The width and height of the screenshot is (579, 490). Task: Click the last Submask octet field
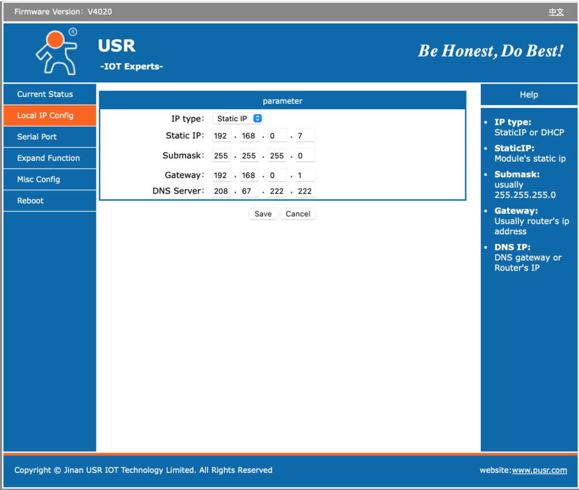click(x=305, y=156)
